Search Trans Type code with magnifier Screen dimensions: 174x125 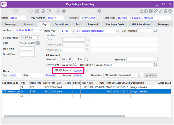[x=73, y=31]
